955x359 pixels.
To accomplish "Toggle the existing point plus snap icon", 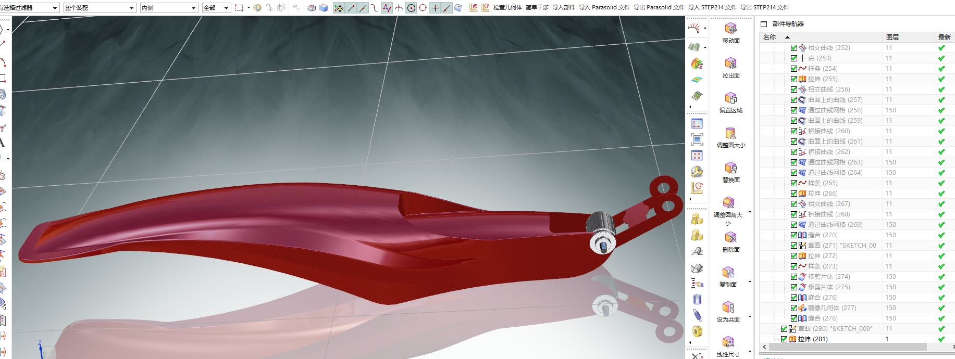I will click(x=435, y=8).
